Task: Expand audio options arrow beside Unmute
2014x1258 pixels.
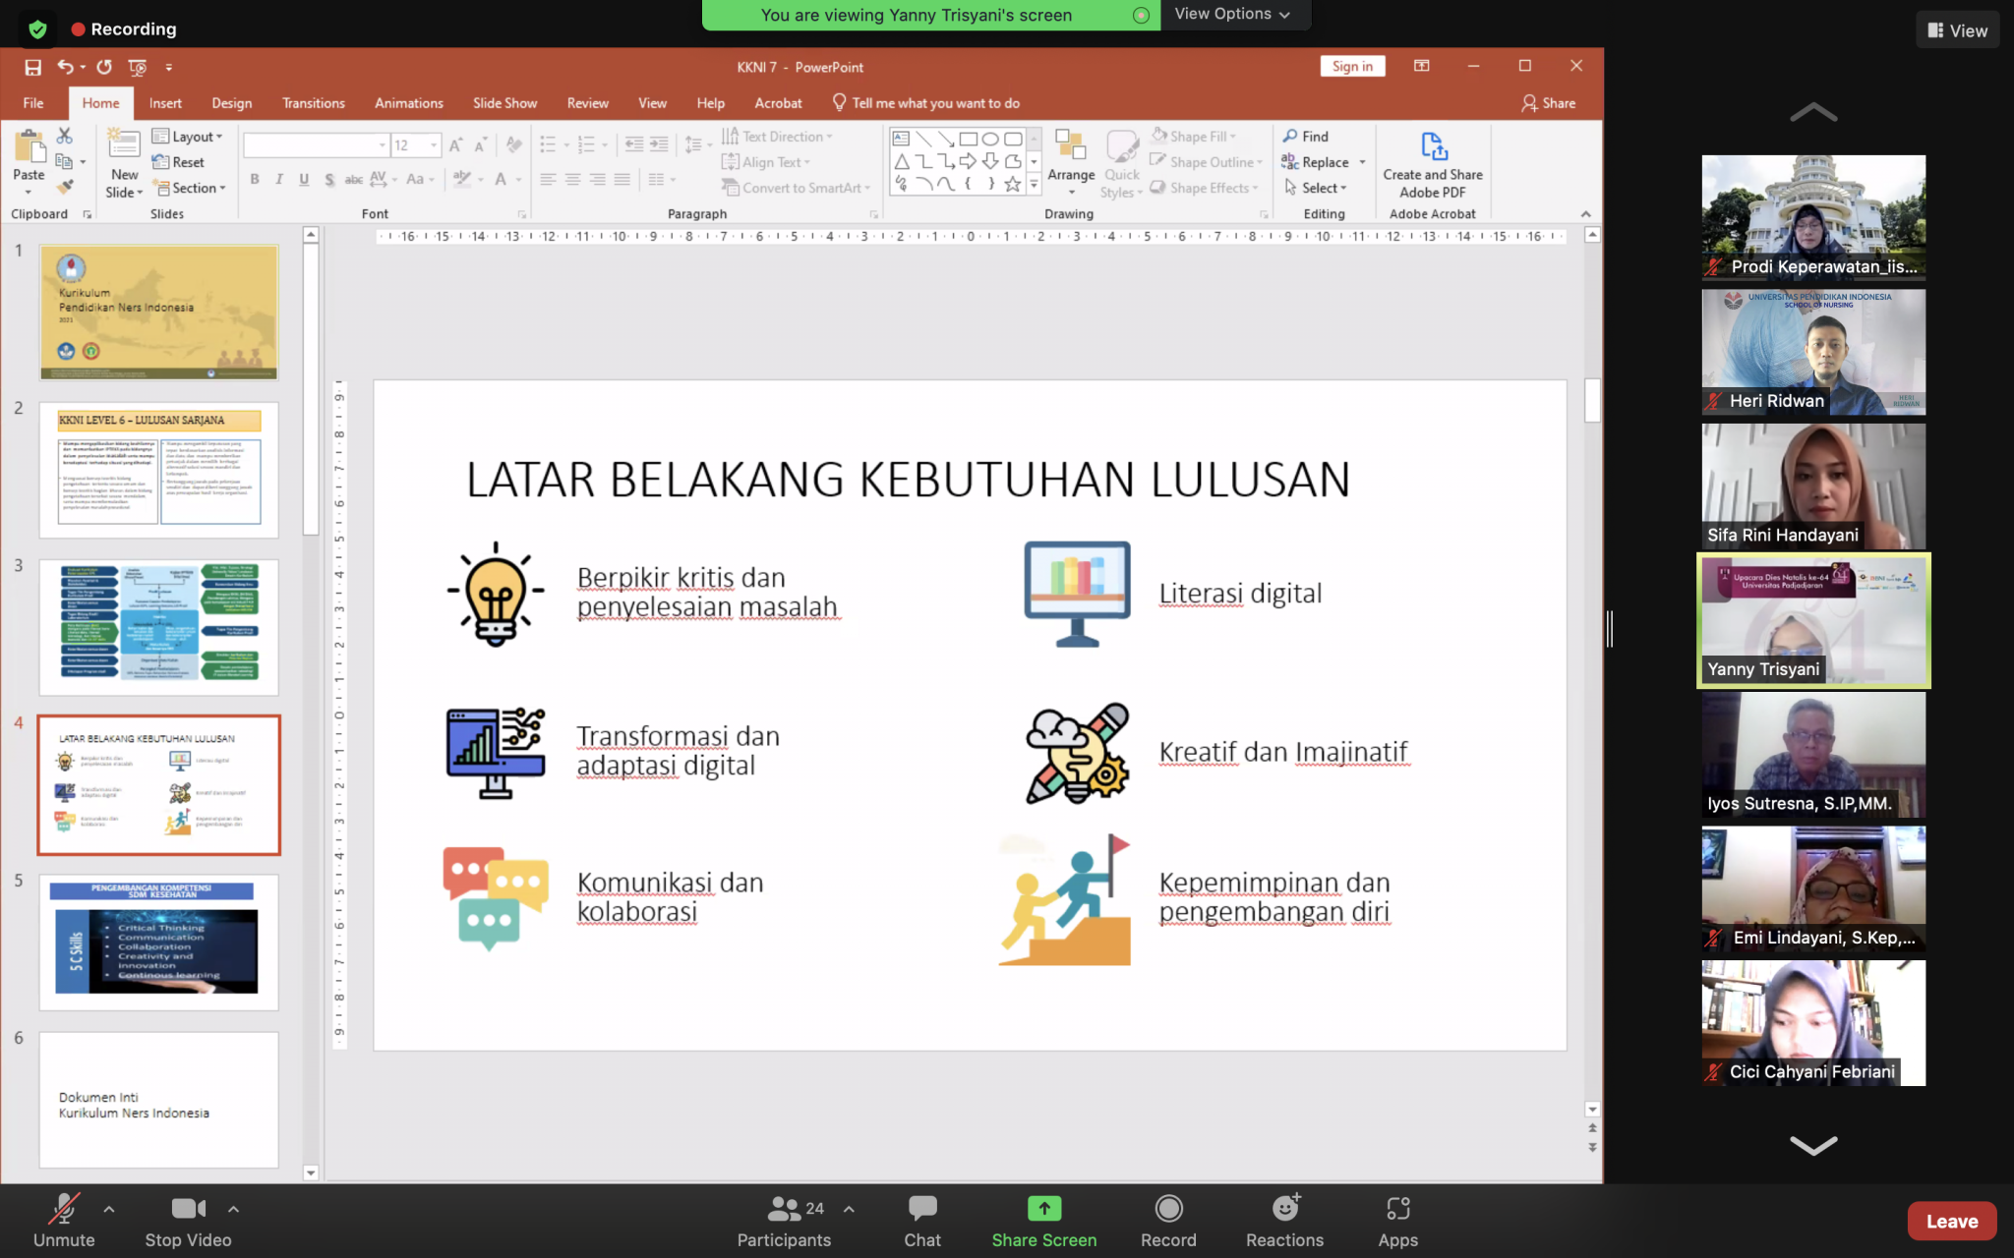Action: point(109,1209)
